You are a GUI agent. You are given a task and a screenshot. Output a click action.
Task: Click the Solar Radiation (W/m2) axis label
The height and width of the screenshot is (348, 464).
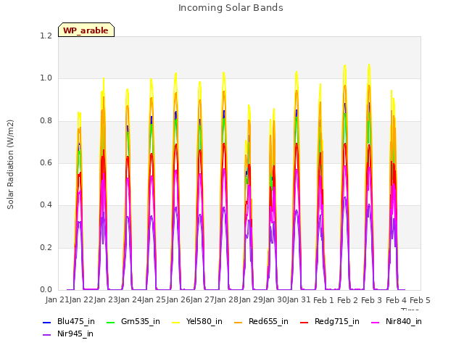pyautogui.click(x=10, y=165)
